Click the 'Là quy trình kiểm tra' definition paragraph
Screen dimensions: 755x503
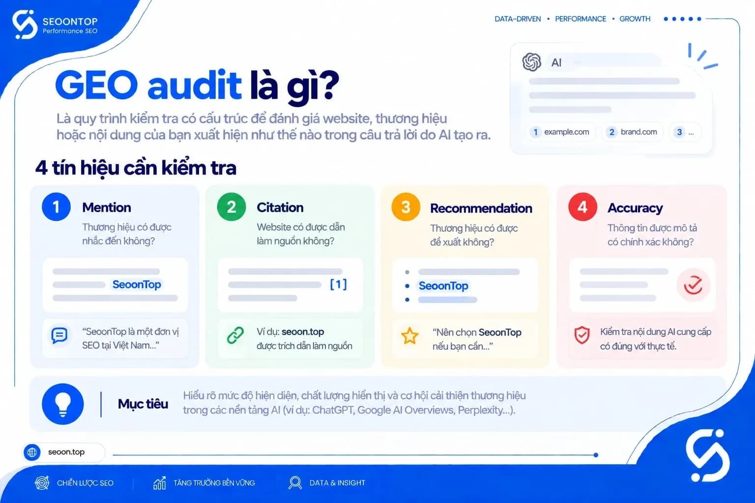point(273,127)
